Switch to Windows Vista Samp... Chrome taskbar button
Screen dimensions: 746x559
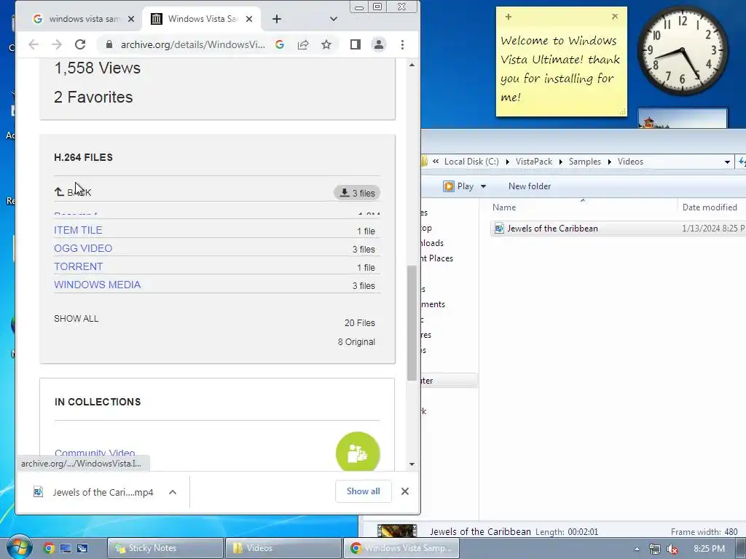(x=401, y=548)
